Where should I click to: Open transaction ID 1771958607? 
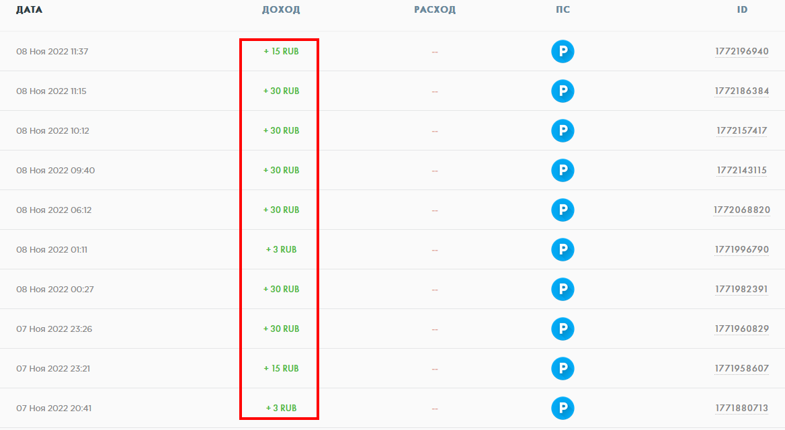point(742,368)
